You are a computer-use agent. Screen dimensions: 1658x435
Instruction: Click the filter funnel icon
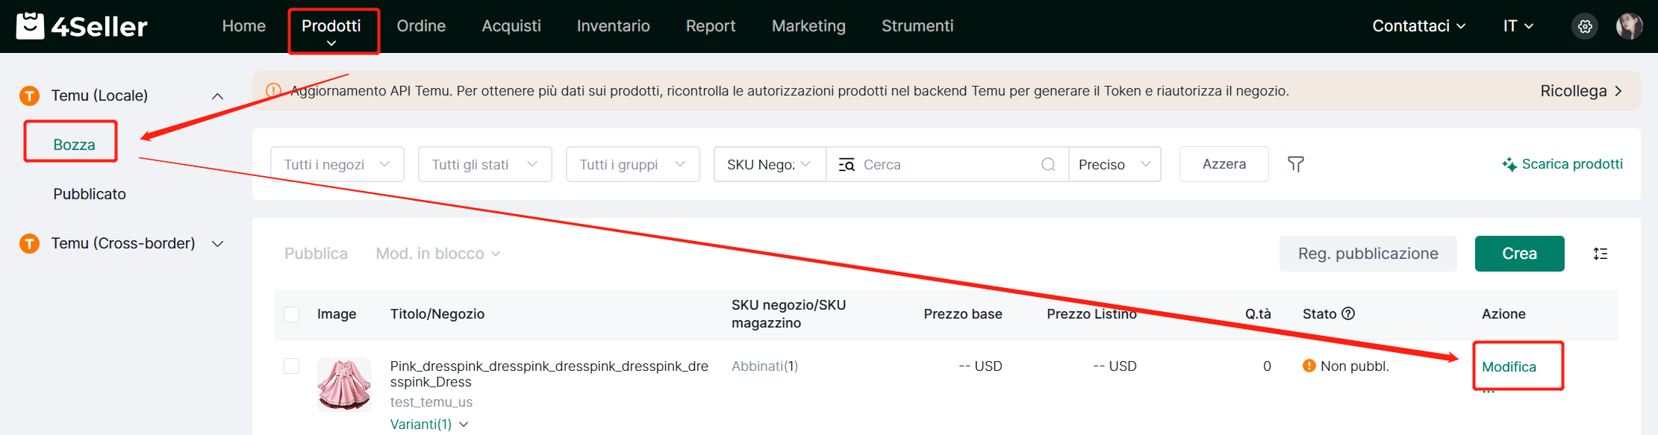[1296, 164]
